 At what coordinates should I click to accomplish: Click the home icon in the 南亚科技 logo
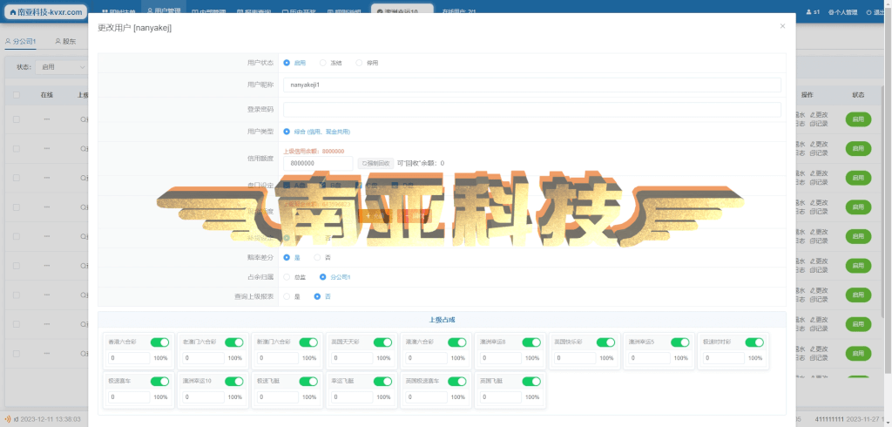(x=14, y=12)
